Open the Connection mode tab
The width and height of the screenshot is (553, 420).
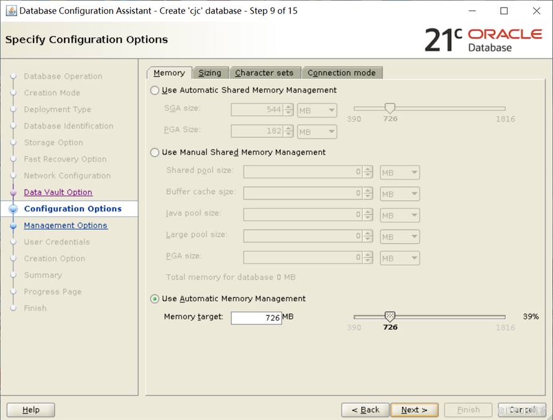pos(341,73)
